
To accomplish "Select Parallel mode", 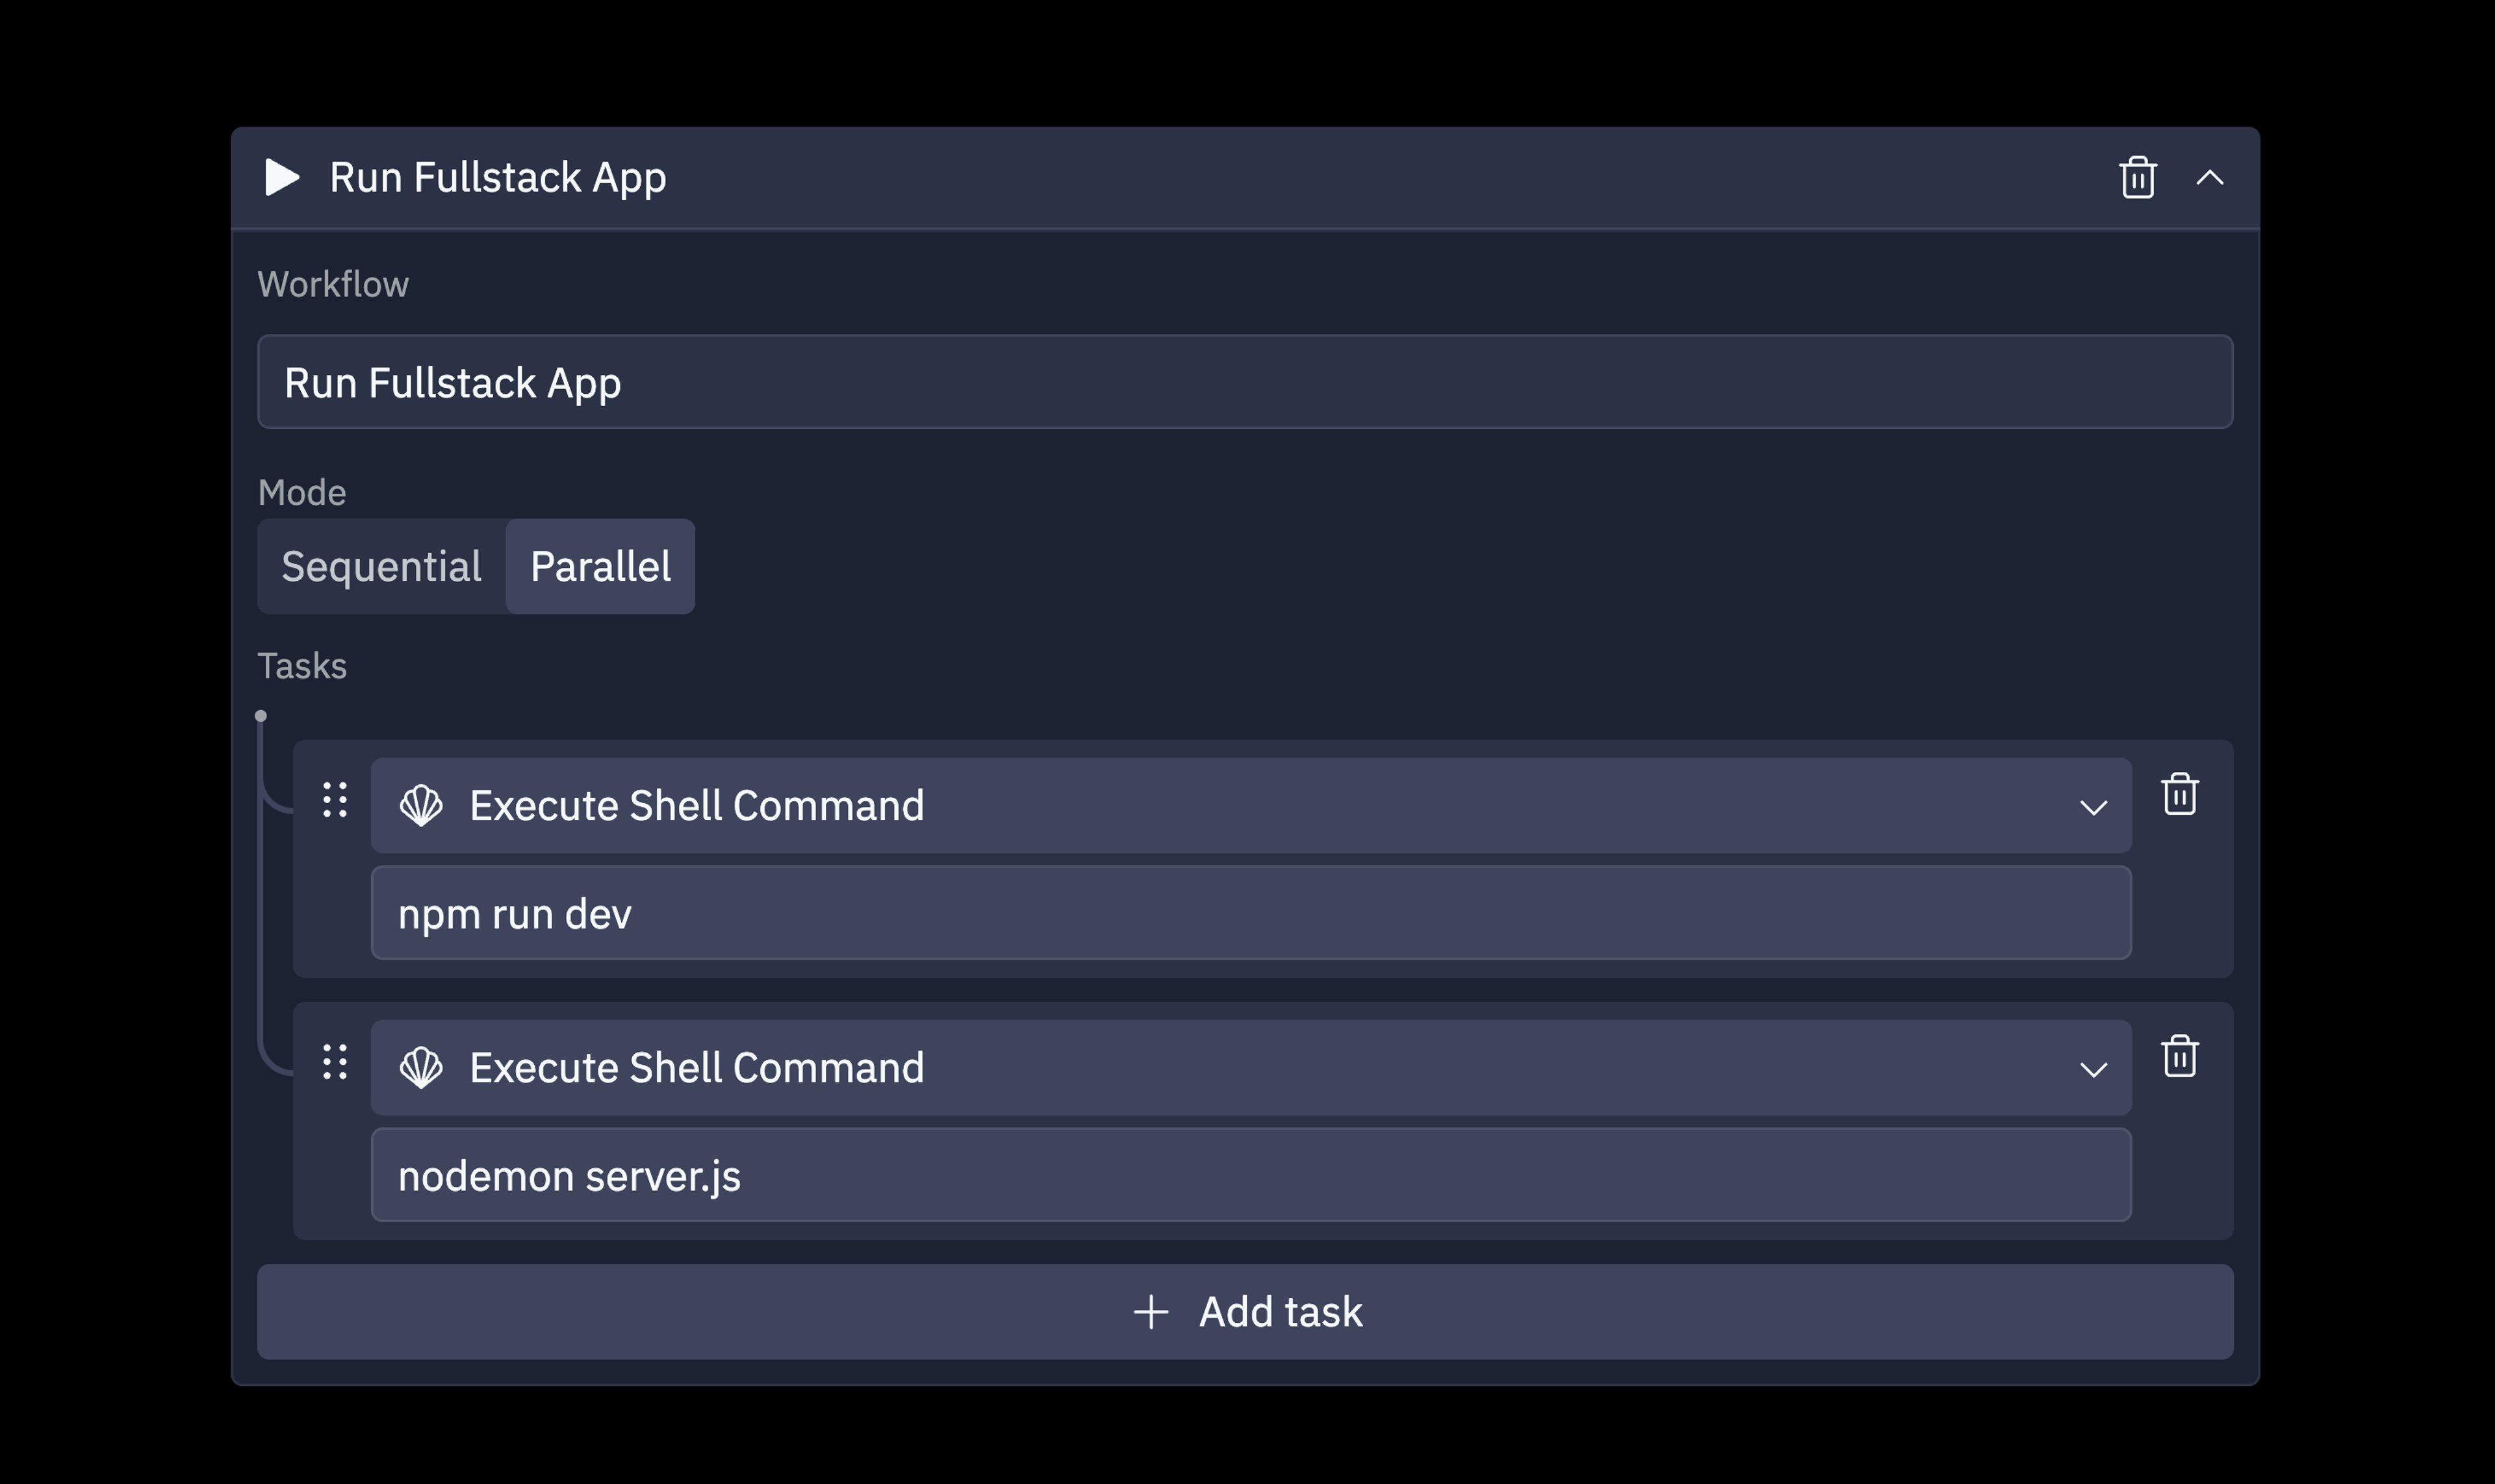I will pyautogui.click(x=600, y=567).
